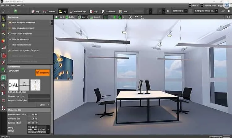This screenshot has width=232, height=138.
Task: Toggle the display monitor icon at viewport corner
Action: click(x=228, y=17)
